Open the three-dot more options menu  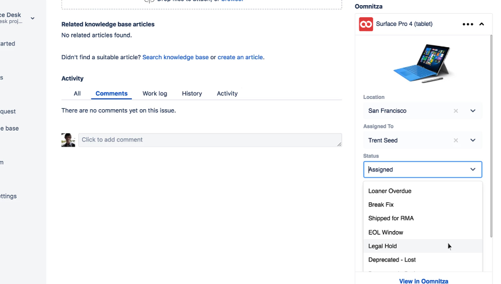pyautogui.click(x=468, y=24)
